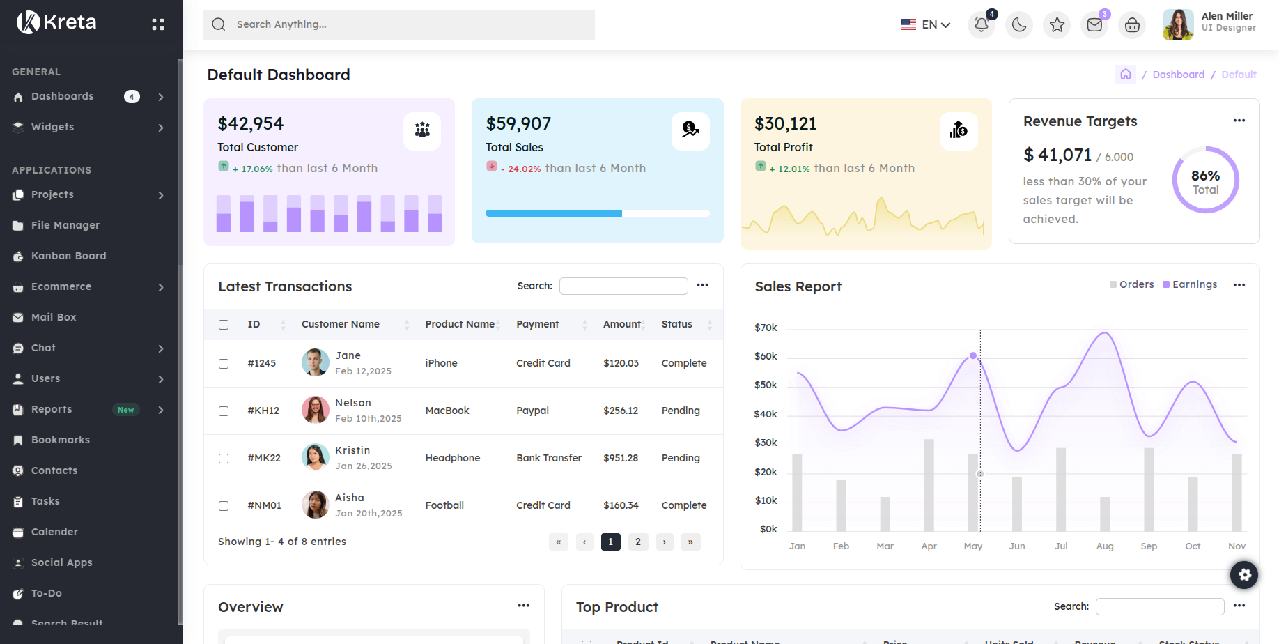The height and width of the screenshot is (644, 1279).
Task: Open the EN language dropdown
Action: click(x=926, y=25)
